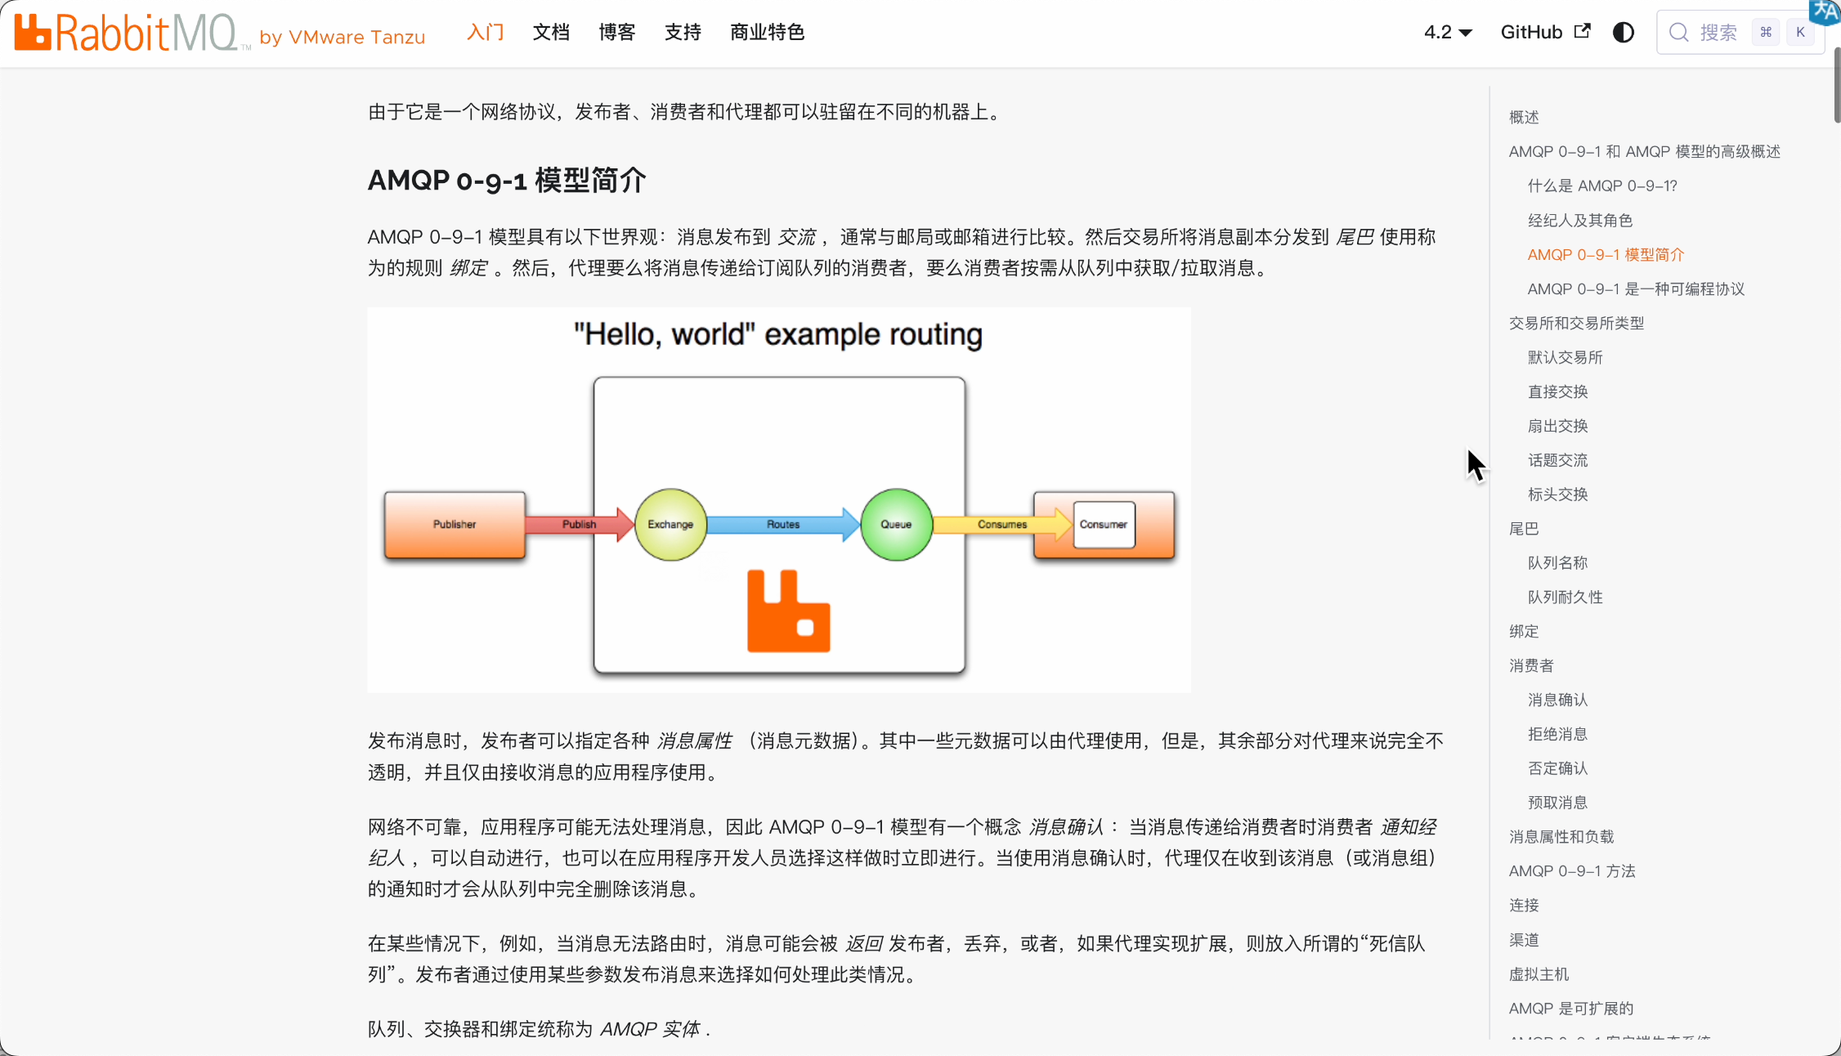Click the search input field

[1718, 32]
